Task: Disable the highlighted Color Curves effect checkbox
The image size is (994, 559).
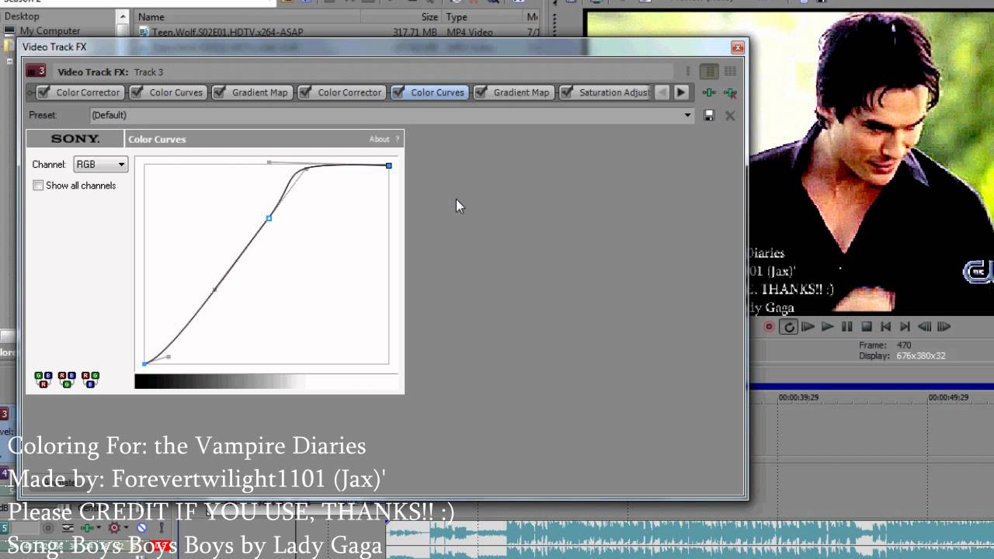Action: point(398,92)
